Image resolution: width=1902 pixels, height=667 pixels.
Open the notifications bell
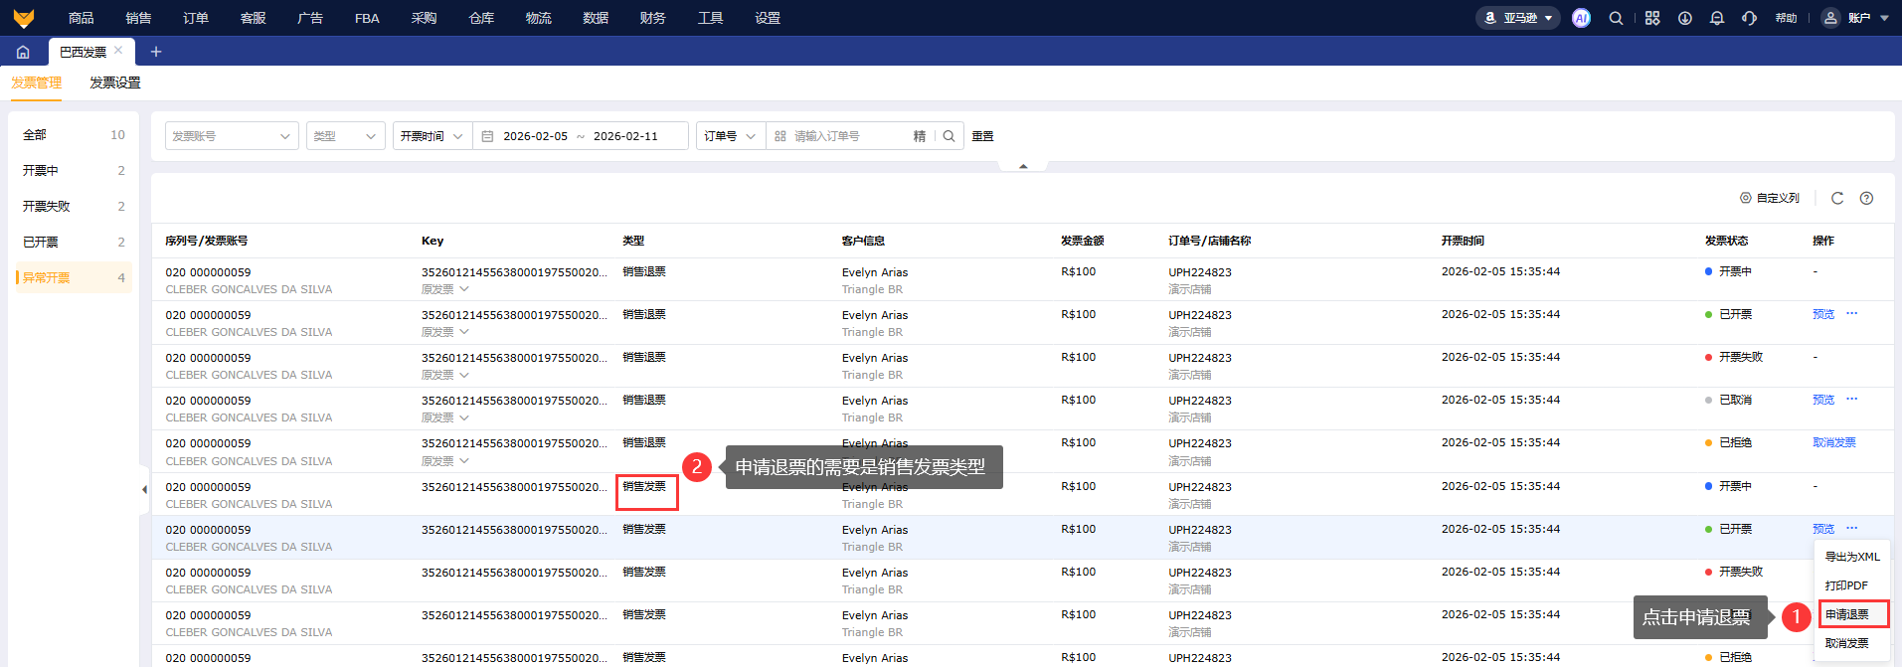click(x=1717, y=18)
